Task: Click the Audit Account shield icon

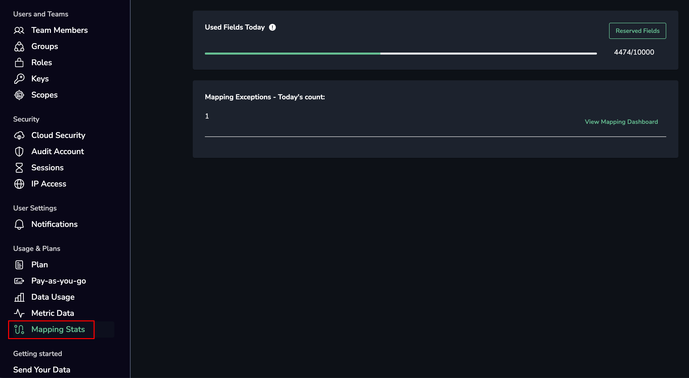Action: [19, 151]
